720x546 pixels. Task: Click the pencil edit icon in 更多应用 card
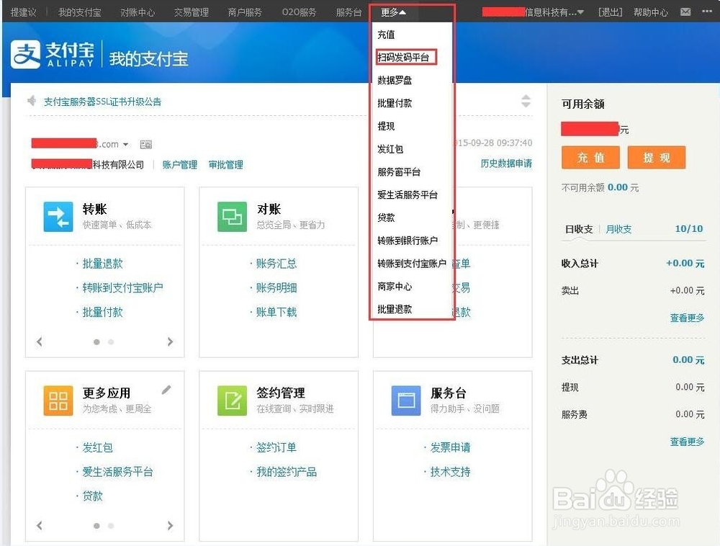point(166,390)
